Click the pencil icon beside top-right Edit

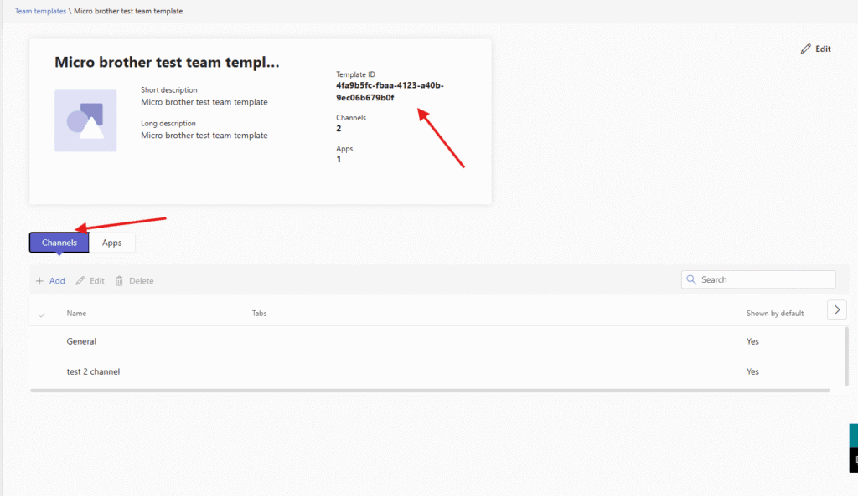point(806,49)
